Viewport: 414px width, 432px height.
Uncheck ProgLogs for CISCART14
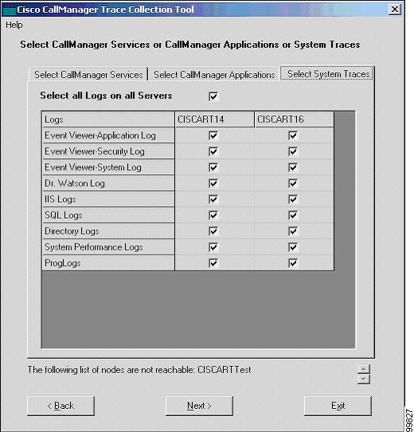pyautogui.click(x=213, y=263)
